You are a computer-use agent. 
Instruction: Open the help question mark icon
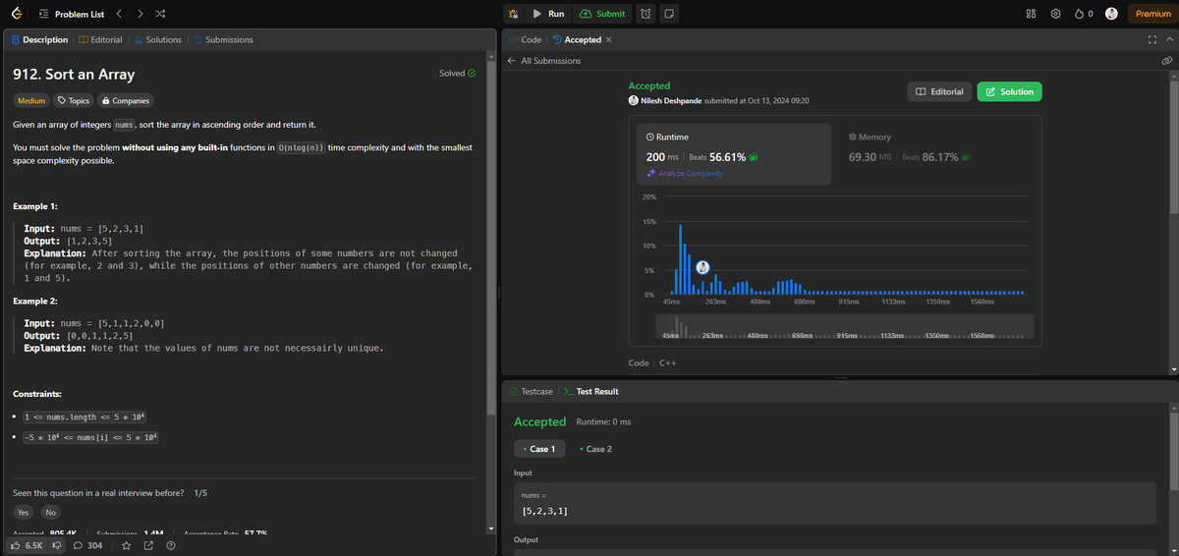(x=171, y=545)
